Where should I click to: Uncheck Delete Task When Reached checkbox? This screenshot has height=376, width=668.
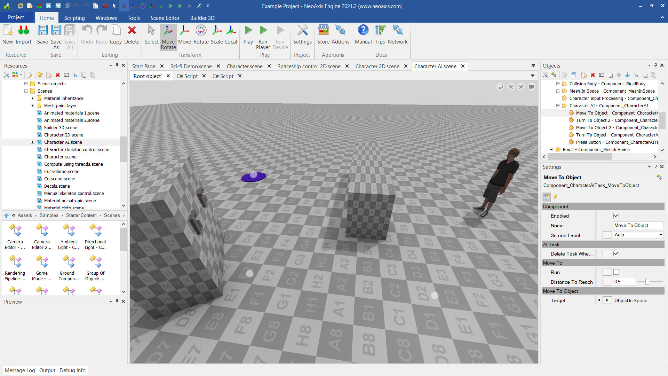pyautogui.click(x=616, y=254)
